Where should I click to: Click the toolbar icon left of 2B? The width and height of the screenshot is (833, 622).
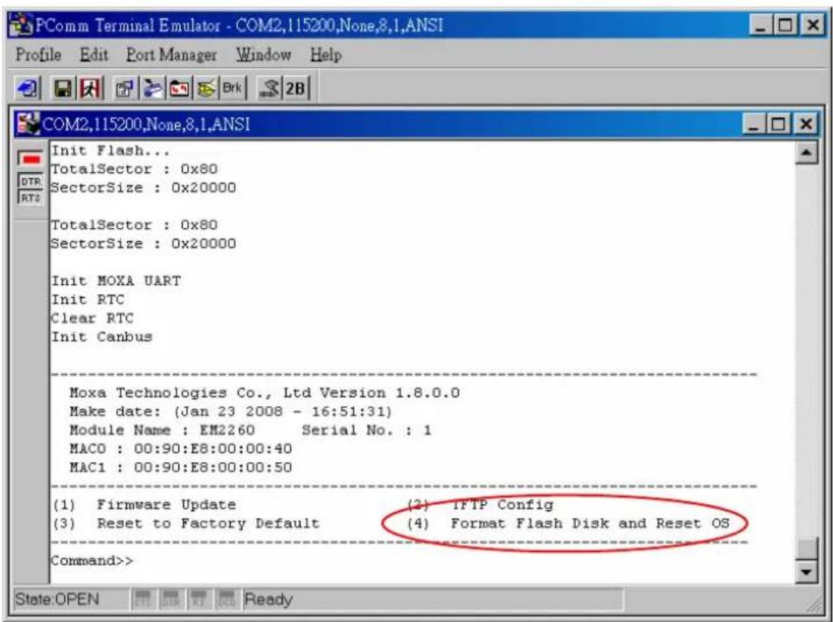coord(269,88)
